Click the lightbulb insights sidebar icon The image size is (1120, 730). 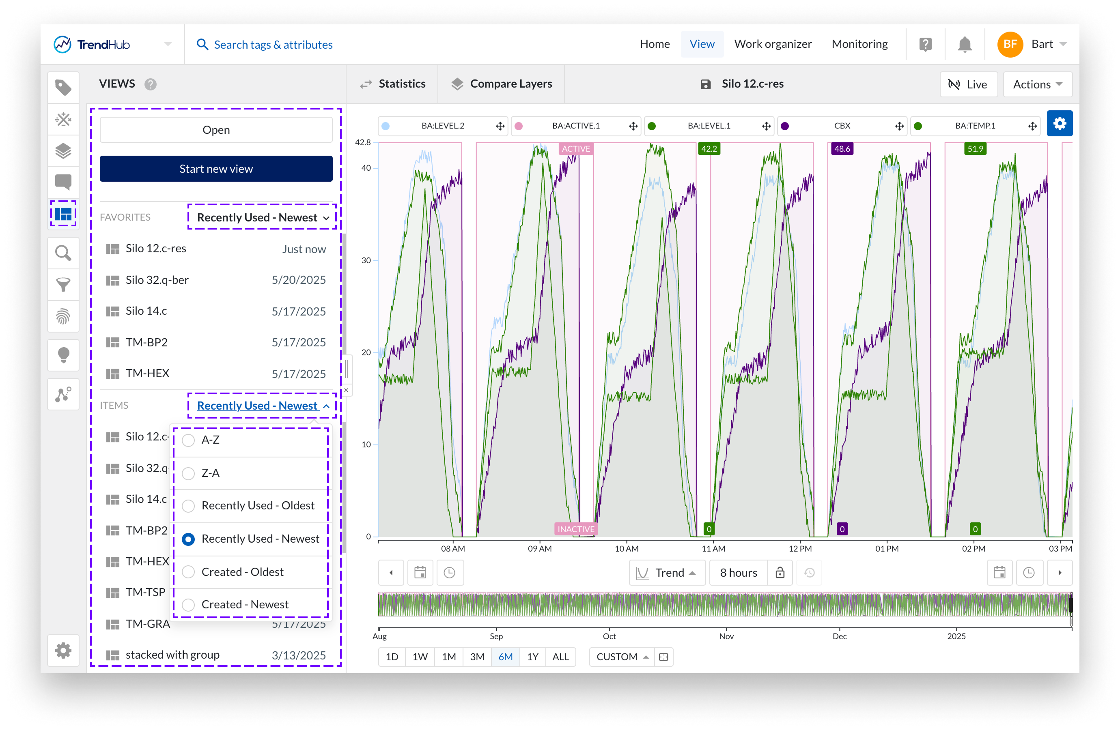point(63,355)
